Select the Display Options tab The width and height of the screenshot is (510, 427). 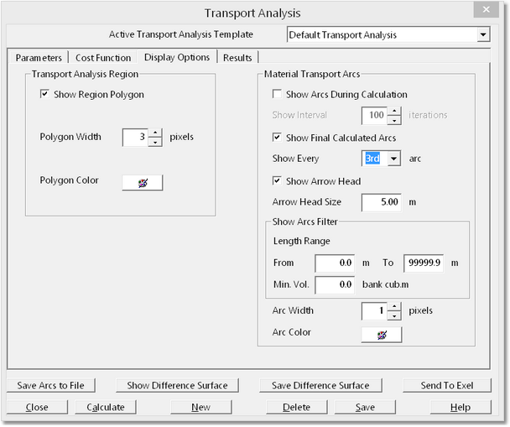(x=177, y=57)
